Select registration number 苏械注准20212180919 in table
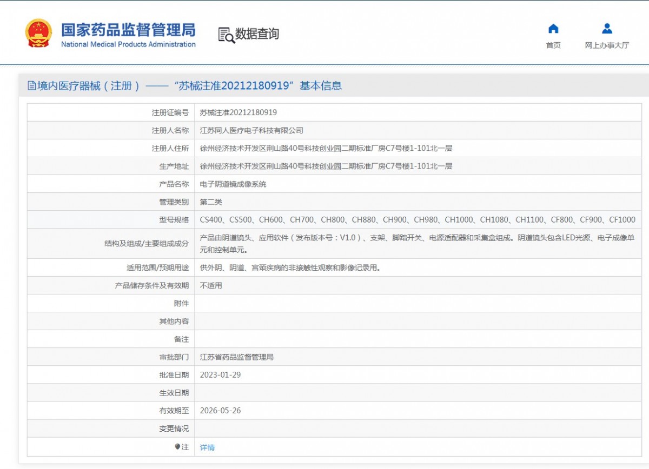 click(238, 112)
